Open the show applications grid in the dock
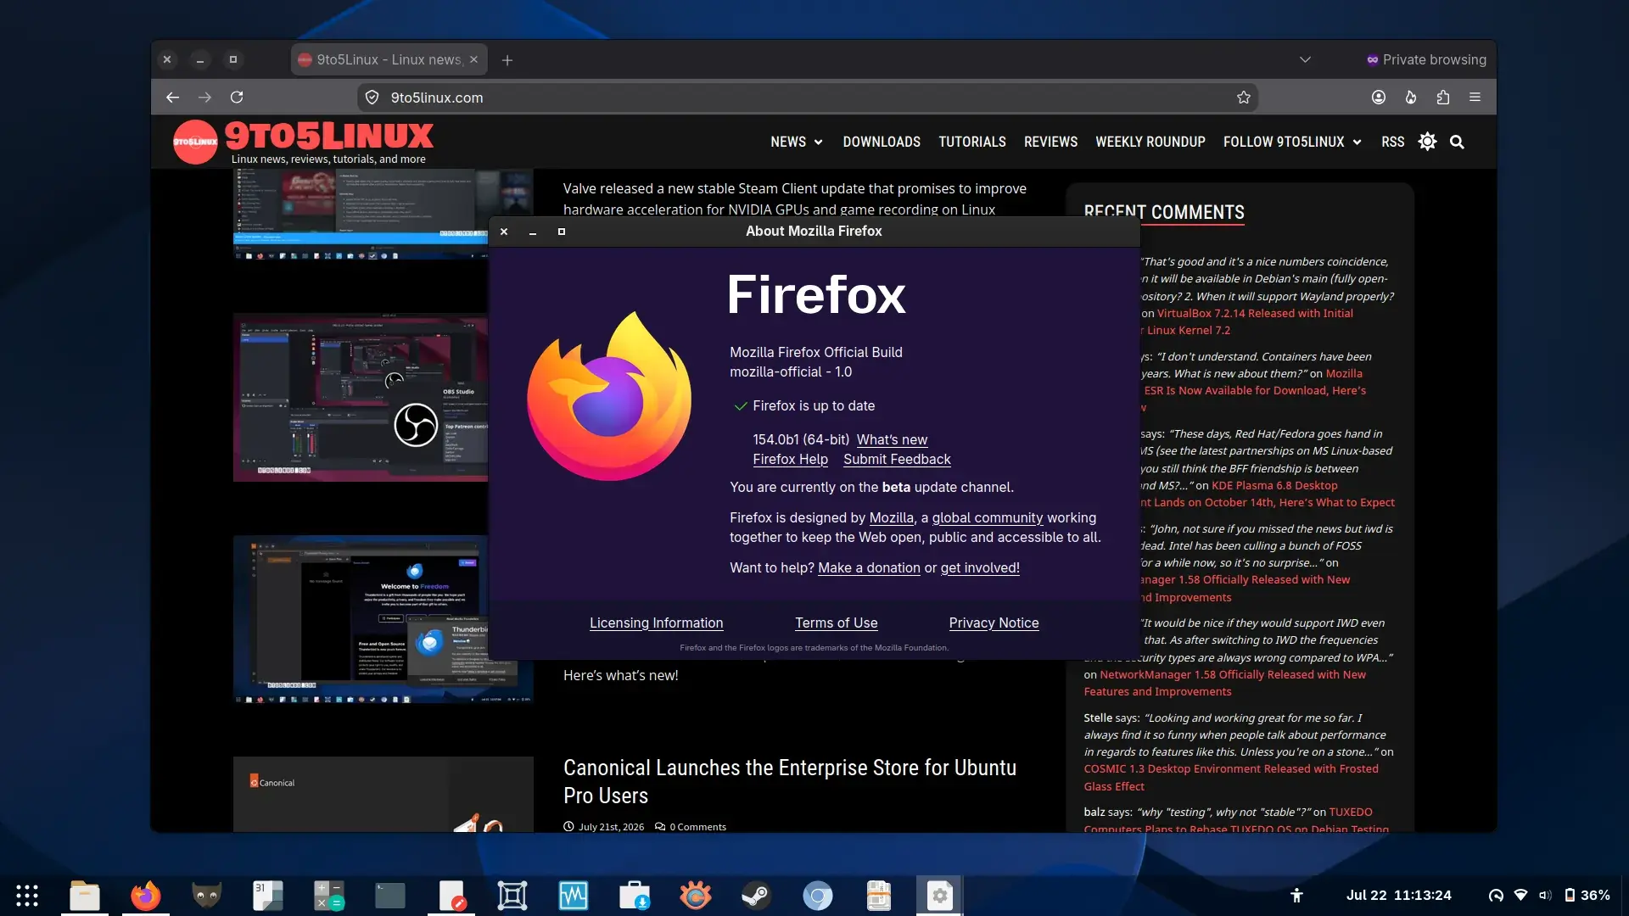The width and height of the screenshot is (1629, 916). click(x=27, y=896)
